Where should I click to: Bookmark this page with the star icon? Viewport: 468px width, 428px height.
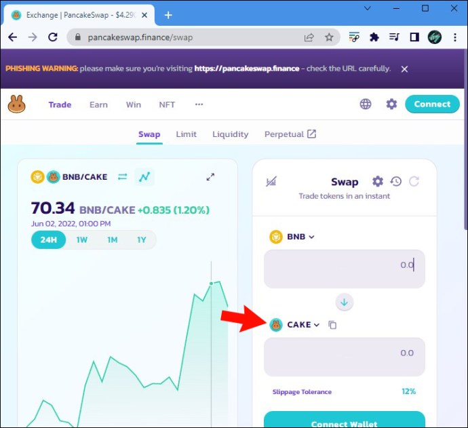[x=329, y=37]
